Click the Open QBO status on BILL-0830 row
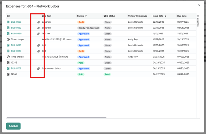The width and height of the screenshot is (206, 134). pos(107,34)
